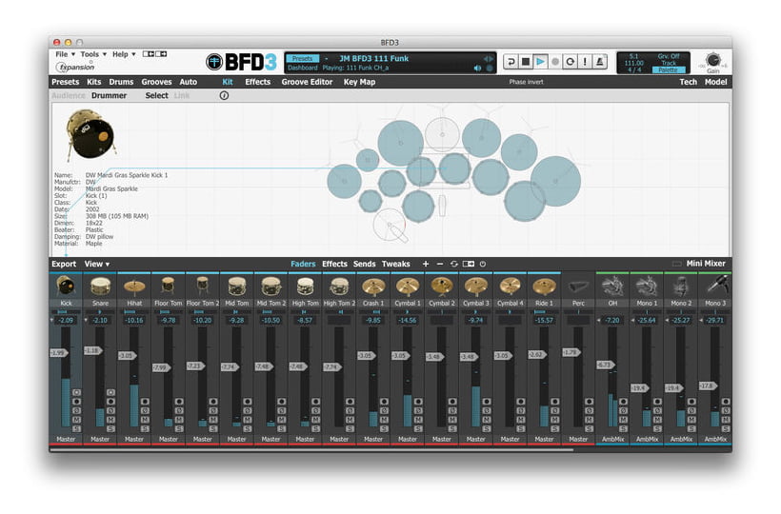This screenshot has height=514, width=781.
Task: Select the Ride 1 cymbal image
Action: (544, 287)
